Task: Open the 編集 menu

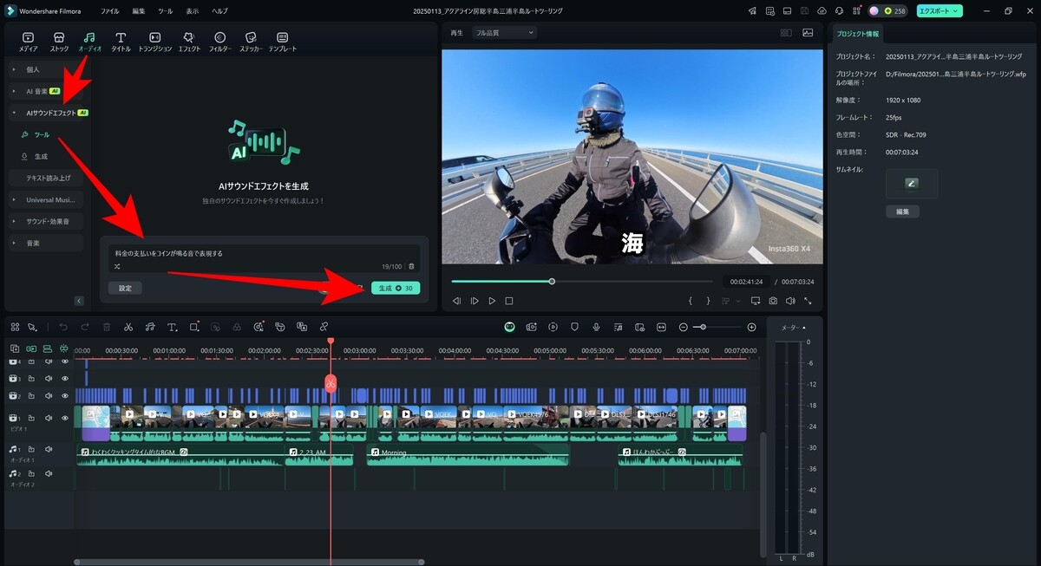Action: point(139,10)
